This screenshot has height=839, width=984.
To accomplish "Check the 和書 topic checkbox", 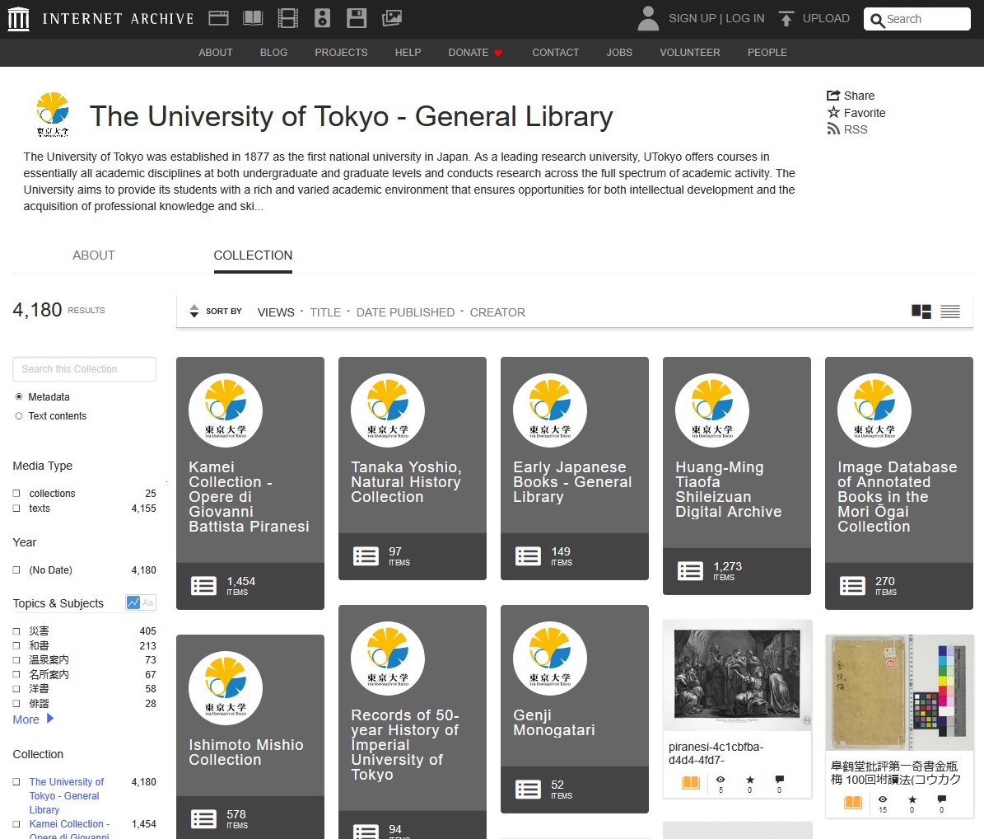I will (x=16, y=645).
